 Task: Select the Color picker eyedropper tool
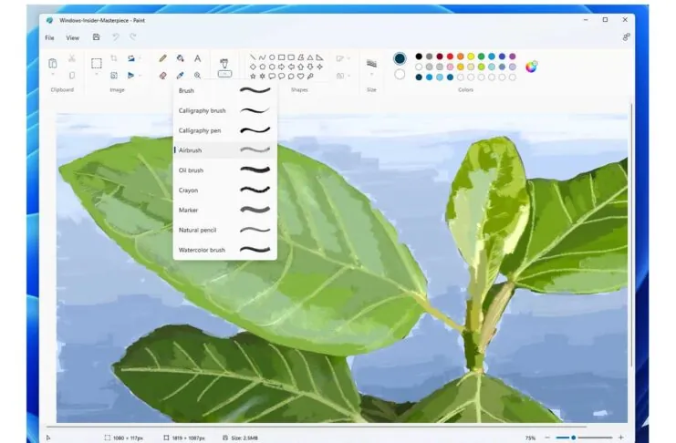[181, 76]
